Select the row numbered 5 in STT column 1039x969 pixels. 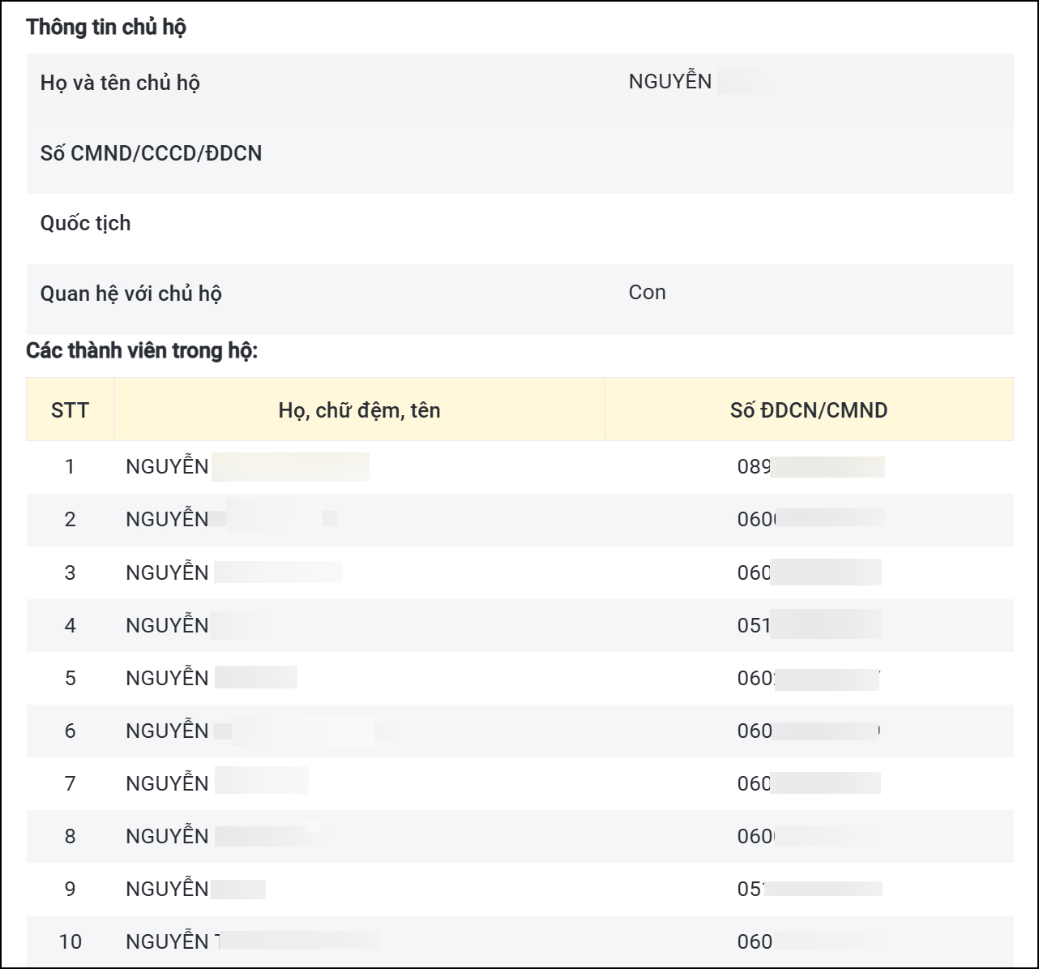[x=519, y=678]
